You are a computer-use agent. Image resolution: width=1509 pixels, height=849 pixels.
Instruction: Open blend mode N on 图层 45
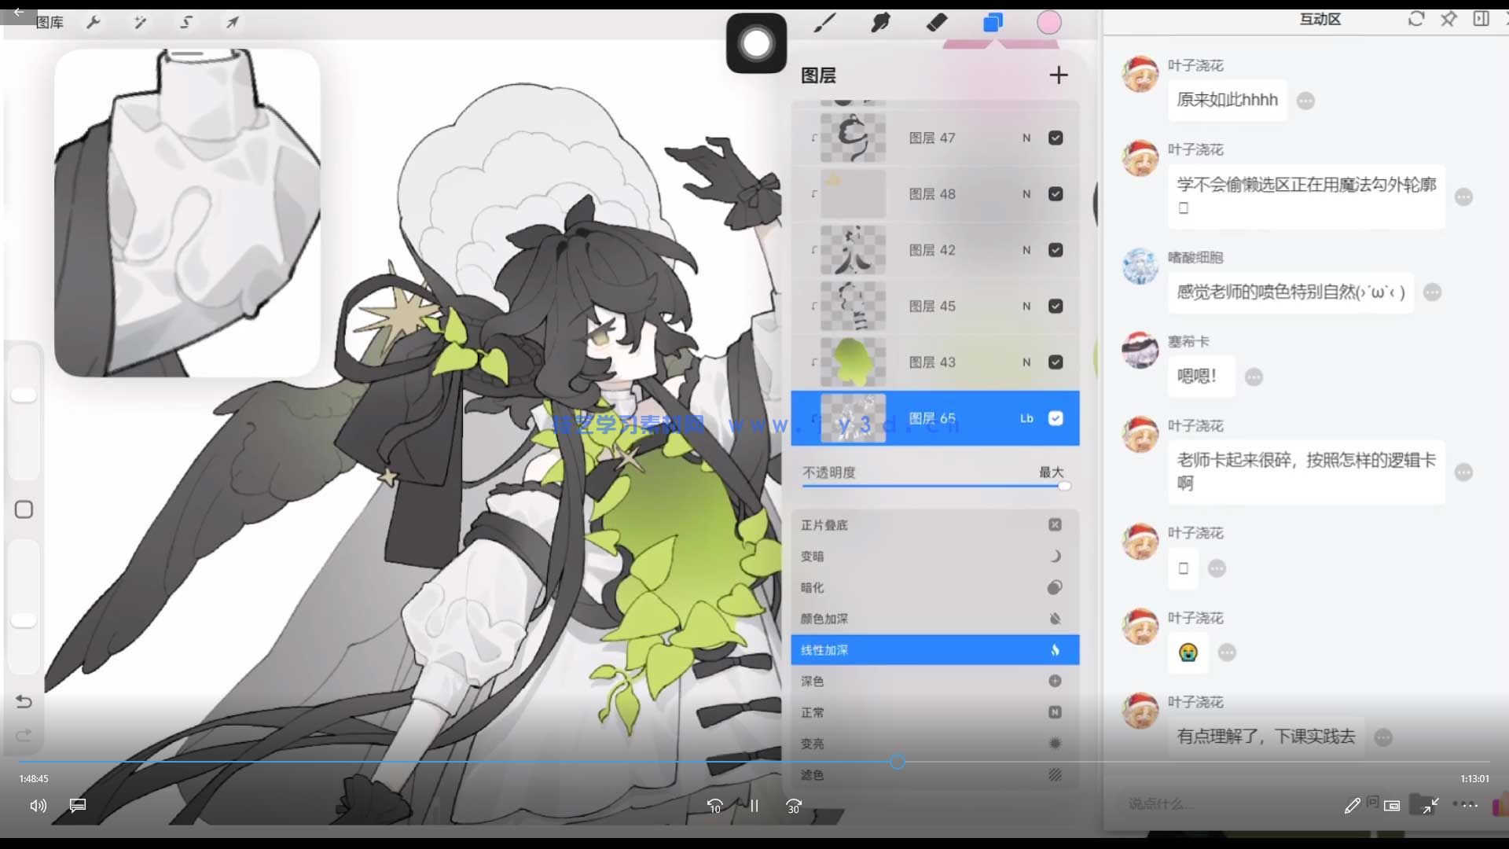1026,307
